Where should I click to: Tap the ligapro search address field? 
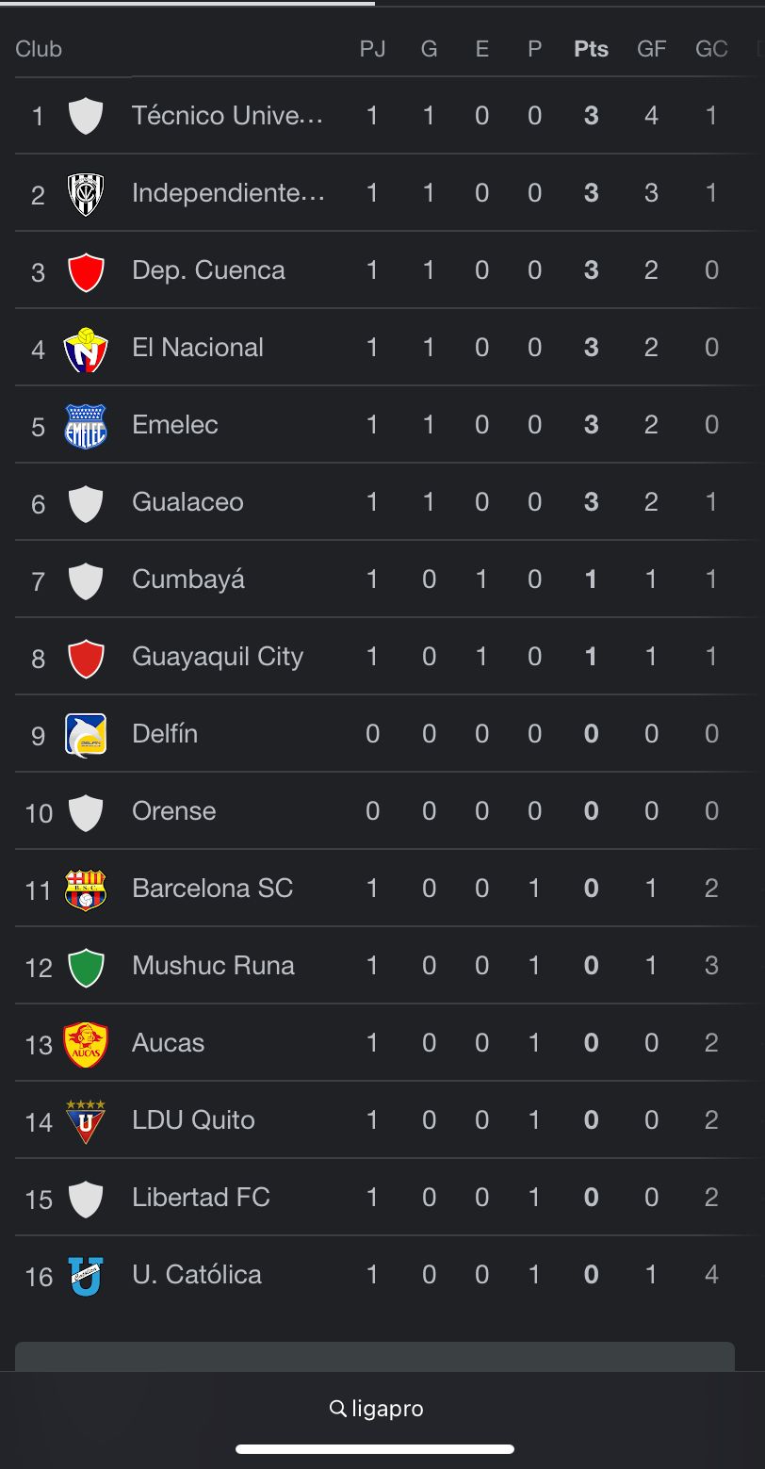pyautogui.click(x=387, y=1409)
